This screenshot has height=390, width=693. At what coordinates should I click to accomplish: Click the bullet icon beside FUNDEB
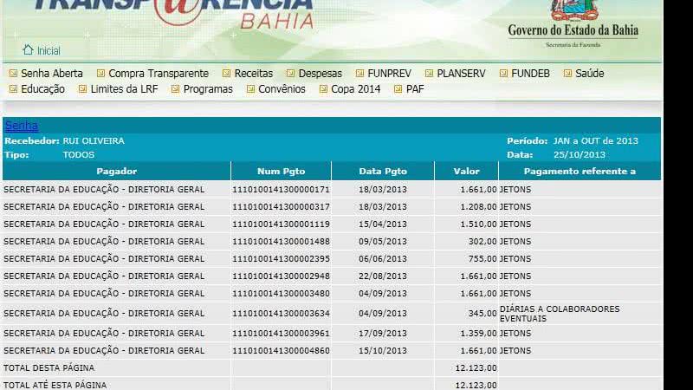(x=503, y=74)
